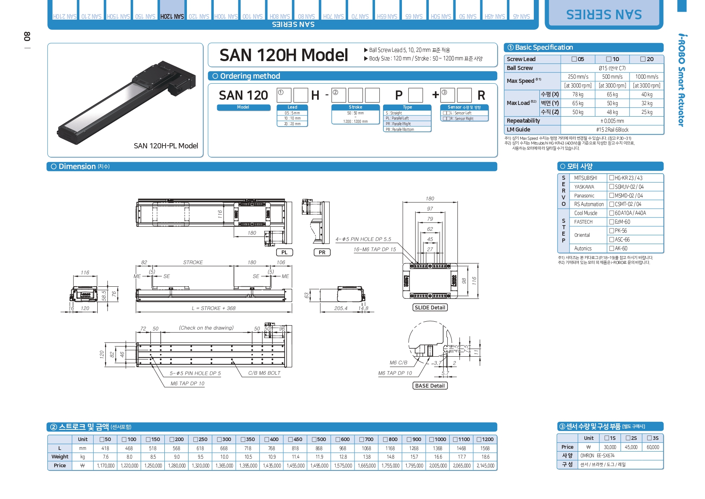The width and height of the screenshot is (705, 499).
Task: Check the Oriental PK-56 motor box
Action: (612, 231)
